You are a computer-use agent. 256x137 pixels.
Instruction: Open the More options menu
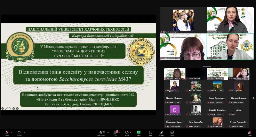[172, 133]
